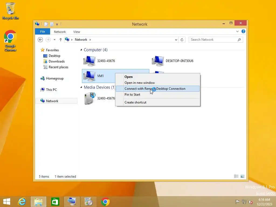Choose Open in new window
This screenshot has width=276, height=207.
(x=158, y=83)
